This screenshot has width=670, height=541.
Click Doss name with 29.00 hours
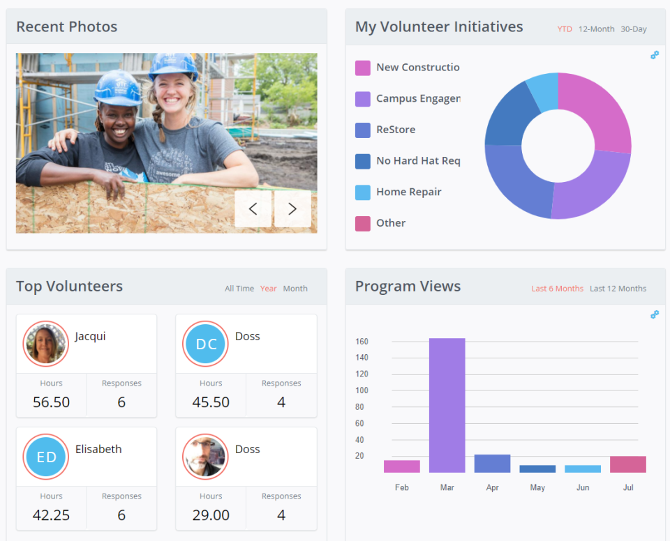pos(247,449)
